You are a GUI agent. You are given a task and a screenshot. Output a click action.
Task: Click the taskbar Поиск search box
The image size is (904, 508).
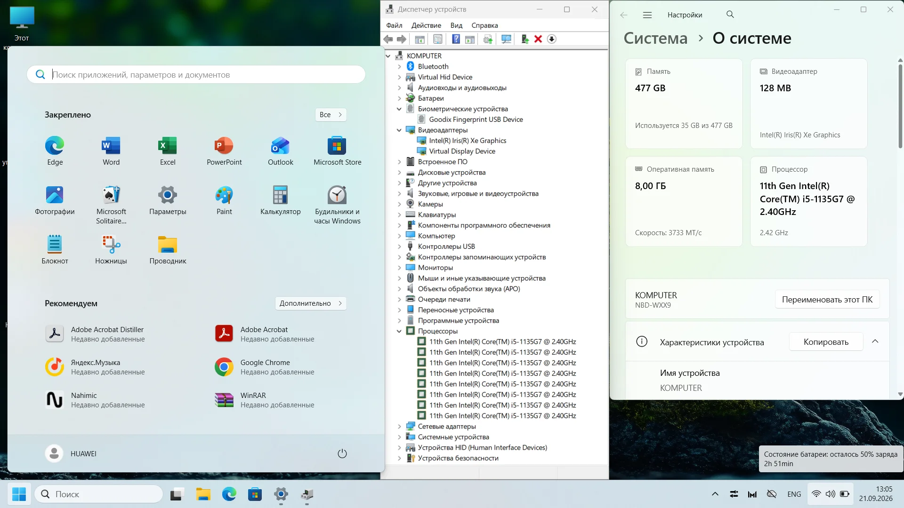click(99, 494)
